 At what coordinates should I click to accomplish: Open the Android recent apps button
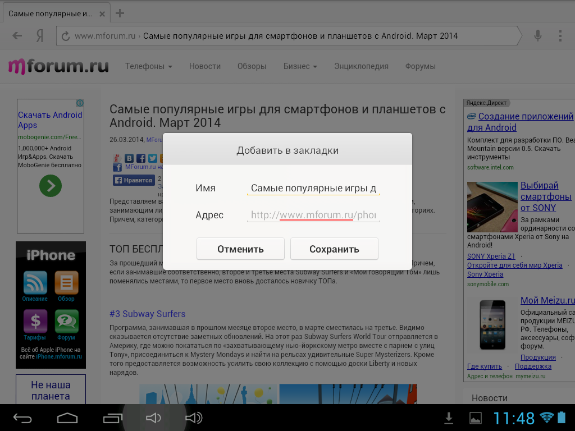112,418
